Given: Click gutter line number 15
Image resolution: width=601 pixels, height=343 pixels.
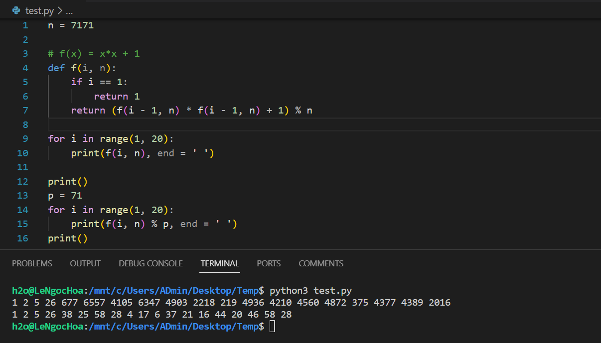Looking at the screenshot, I should coord(23,224).
